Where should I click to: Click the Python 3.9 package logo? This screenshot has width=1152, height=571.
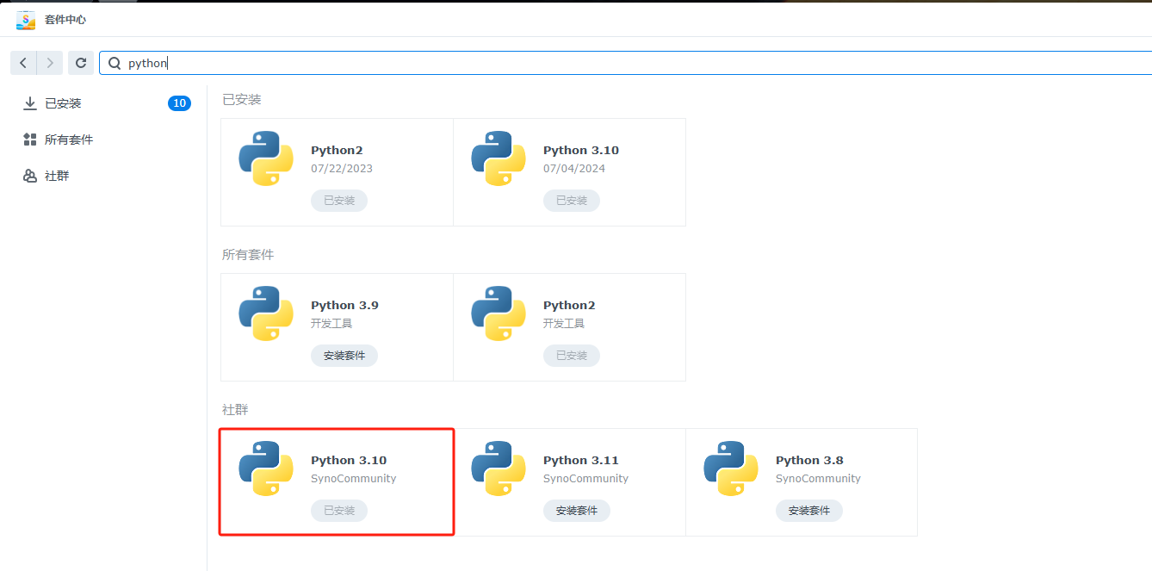click(x=266, y=313)
